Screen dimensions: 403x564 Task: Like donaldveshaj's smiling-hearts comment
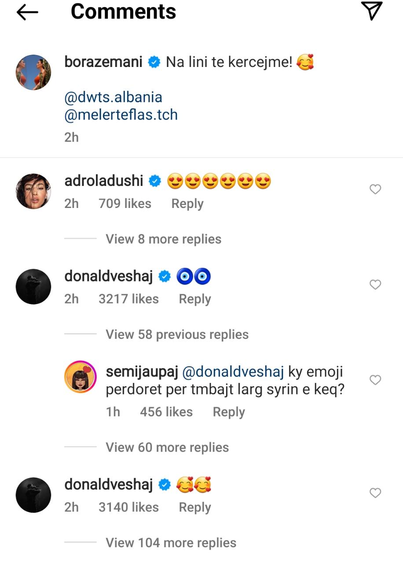tap(375, 493)
